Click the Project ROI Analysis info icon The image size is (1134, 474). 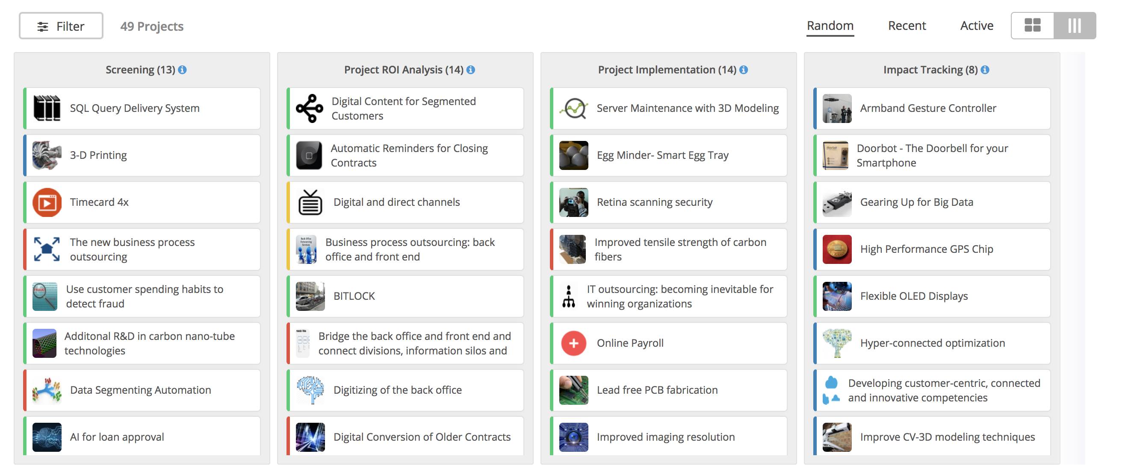pos(471,70)
